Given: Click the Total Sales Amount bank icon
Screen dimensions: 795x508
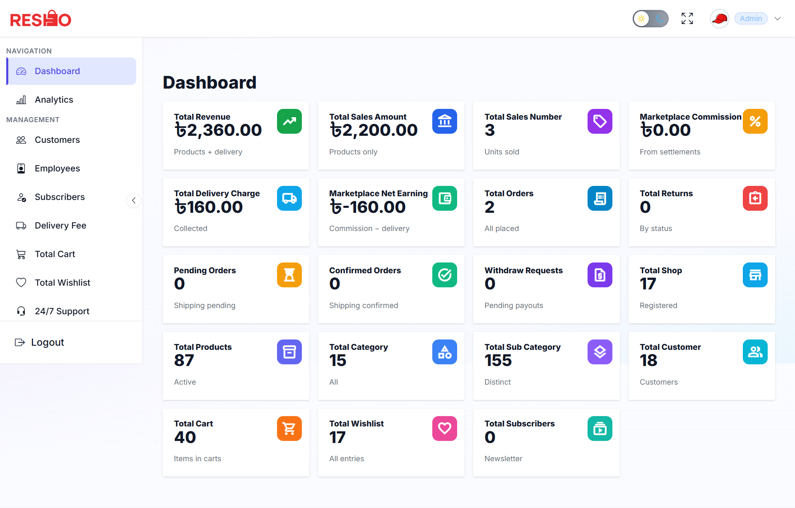Looking at the screenshot, I should tap(445, 121).
